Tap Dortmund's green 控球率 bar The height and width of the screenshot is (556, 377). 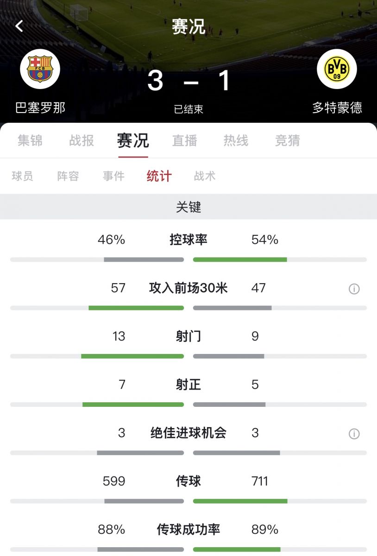[240, 259]
